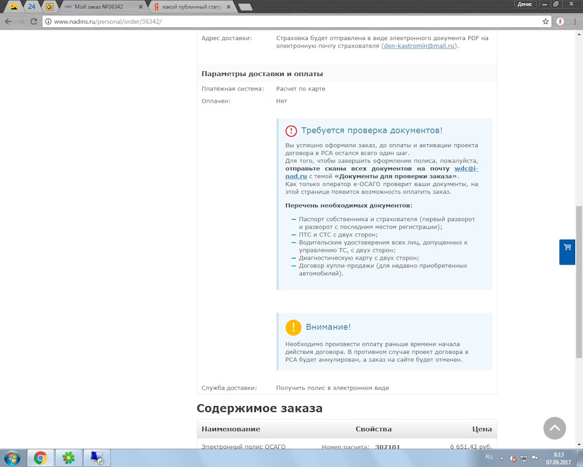Open the Yandex extension icon in toolbar

[560, 22]
